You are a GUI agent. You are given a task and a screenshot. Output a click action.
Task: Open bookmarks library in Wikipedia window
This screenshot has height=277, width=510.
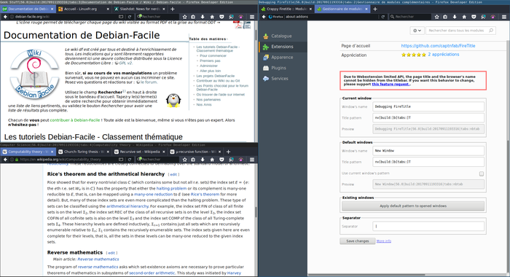pos(193,160)
